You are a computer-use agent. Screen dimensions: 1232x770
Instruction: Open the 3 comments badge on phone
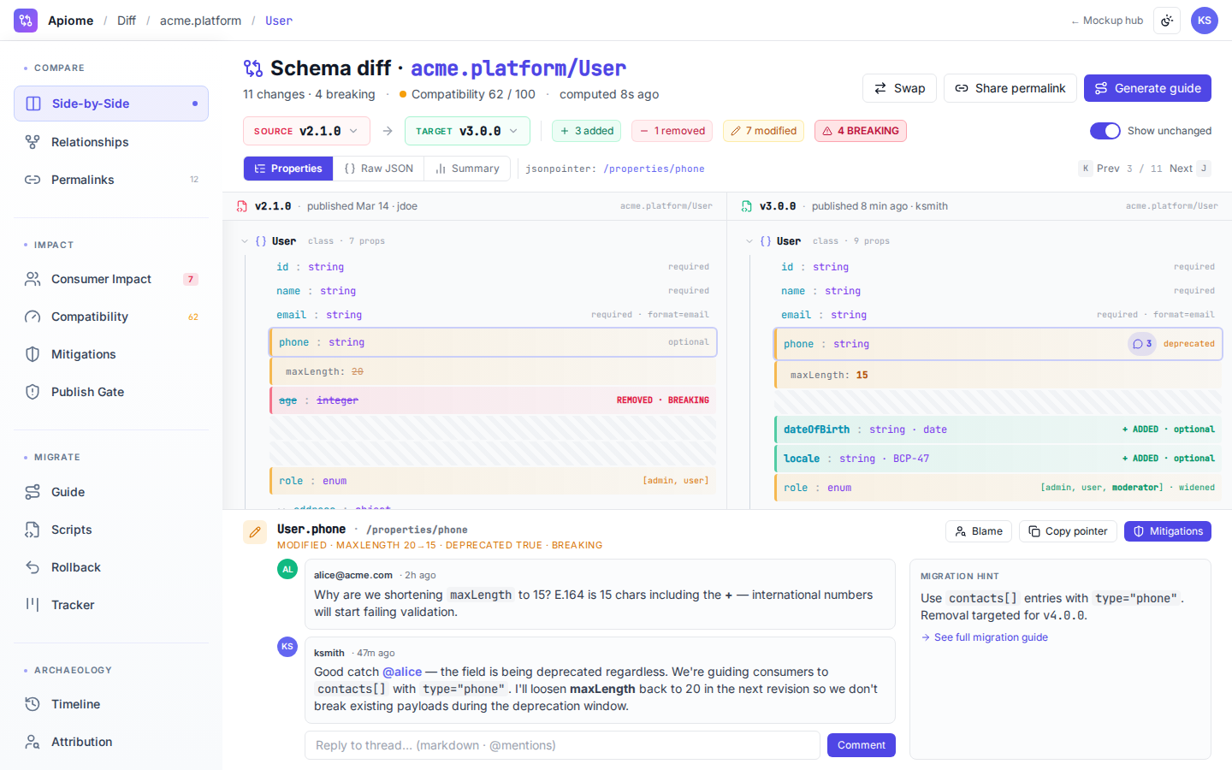(1142, 344)
